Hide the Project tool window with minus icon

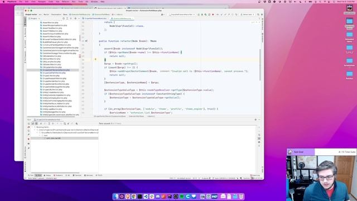79,18
